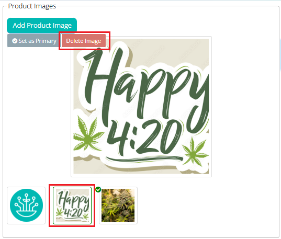Screen dimensions: 281x239
Task: Open the large Happy 4:20 preview image
Action: tap(141, 107)
